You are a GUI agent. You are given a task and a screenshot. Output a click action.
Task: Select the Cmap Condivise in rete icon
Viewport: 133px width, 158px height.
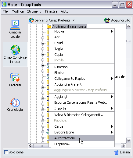(15, 50)
